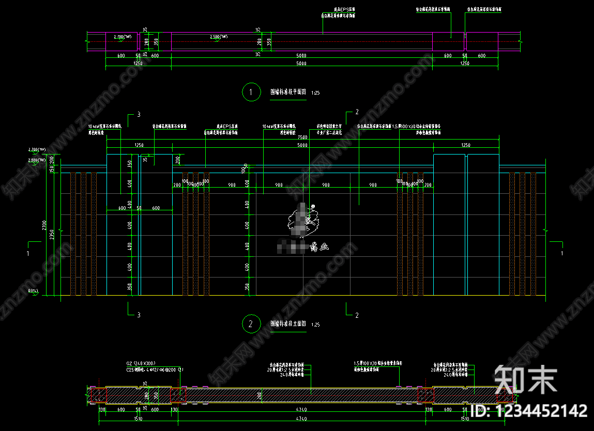Select the "0(FL)" floor level marker
This screenshot has height=431, width=594.
point(33,291)
